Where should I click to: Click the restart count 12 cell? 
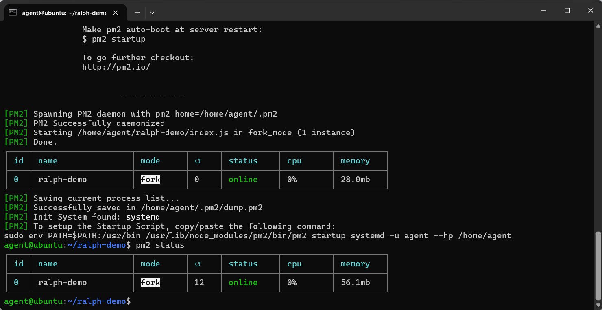click(x=199, y=282)
